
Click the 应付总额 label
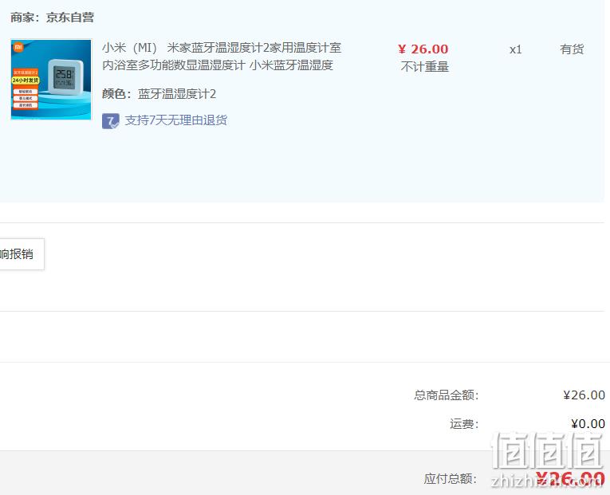pyautogui.click(x=451, y=479)
